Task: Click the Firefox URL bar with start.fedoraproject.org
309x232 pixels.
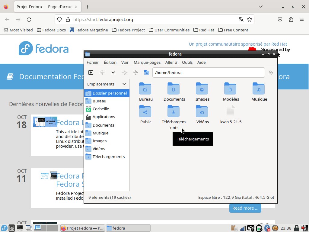Action: point(154,20)
